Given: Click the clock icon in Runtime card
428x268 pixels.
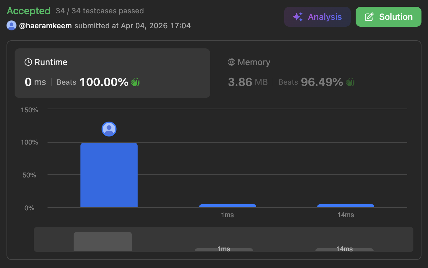Looking at the screenshot, I should [x=28, y=62].
